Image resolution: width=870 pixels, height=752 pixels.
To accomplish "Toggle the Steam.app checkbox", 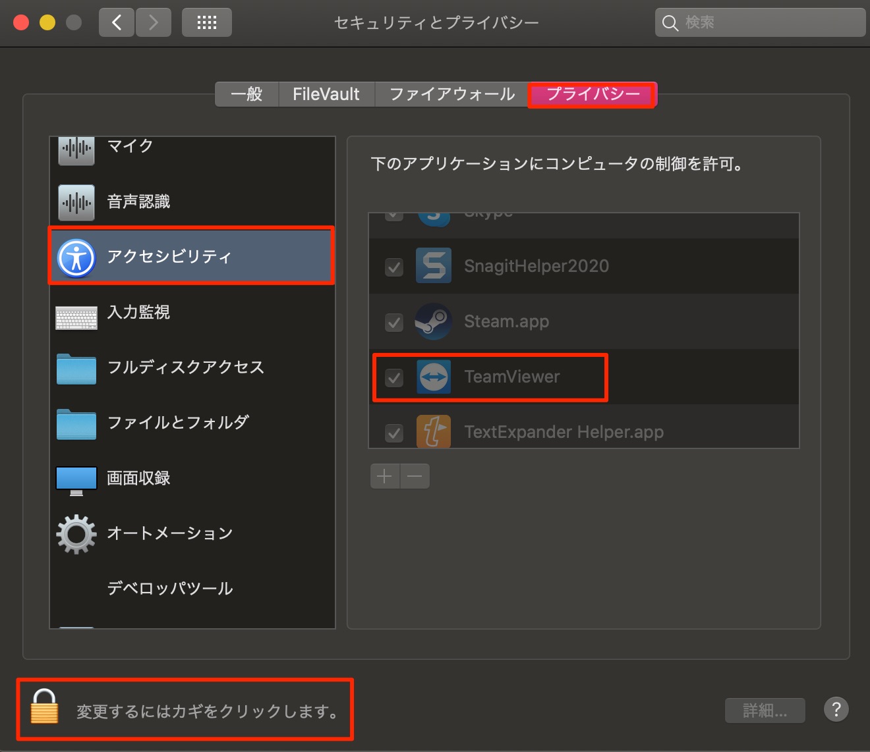I will [x=394, y=322].
